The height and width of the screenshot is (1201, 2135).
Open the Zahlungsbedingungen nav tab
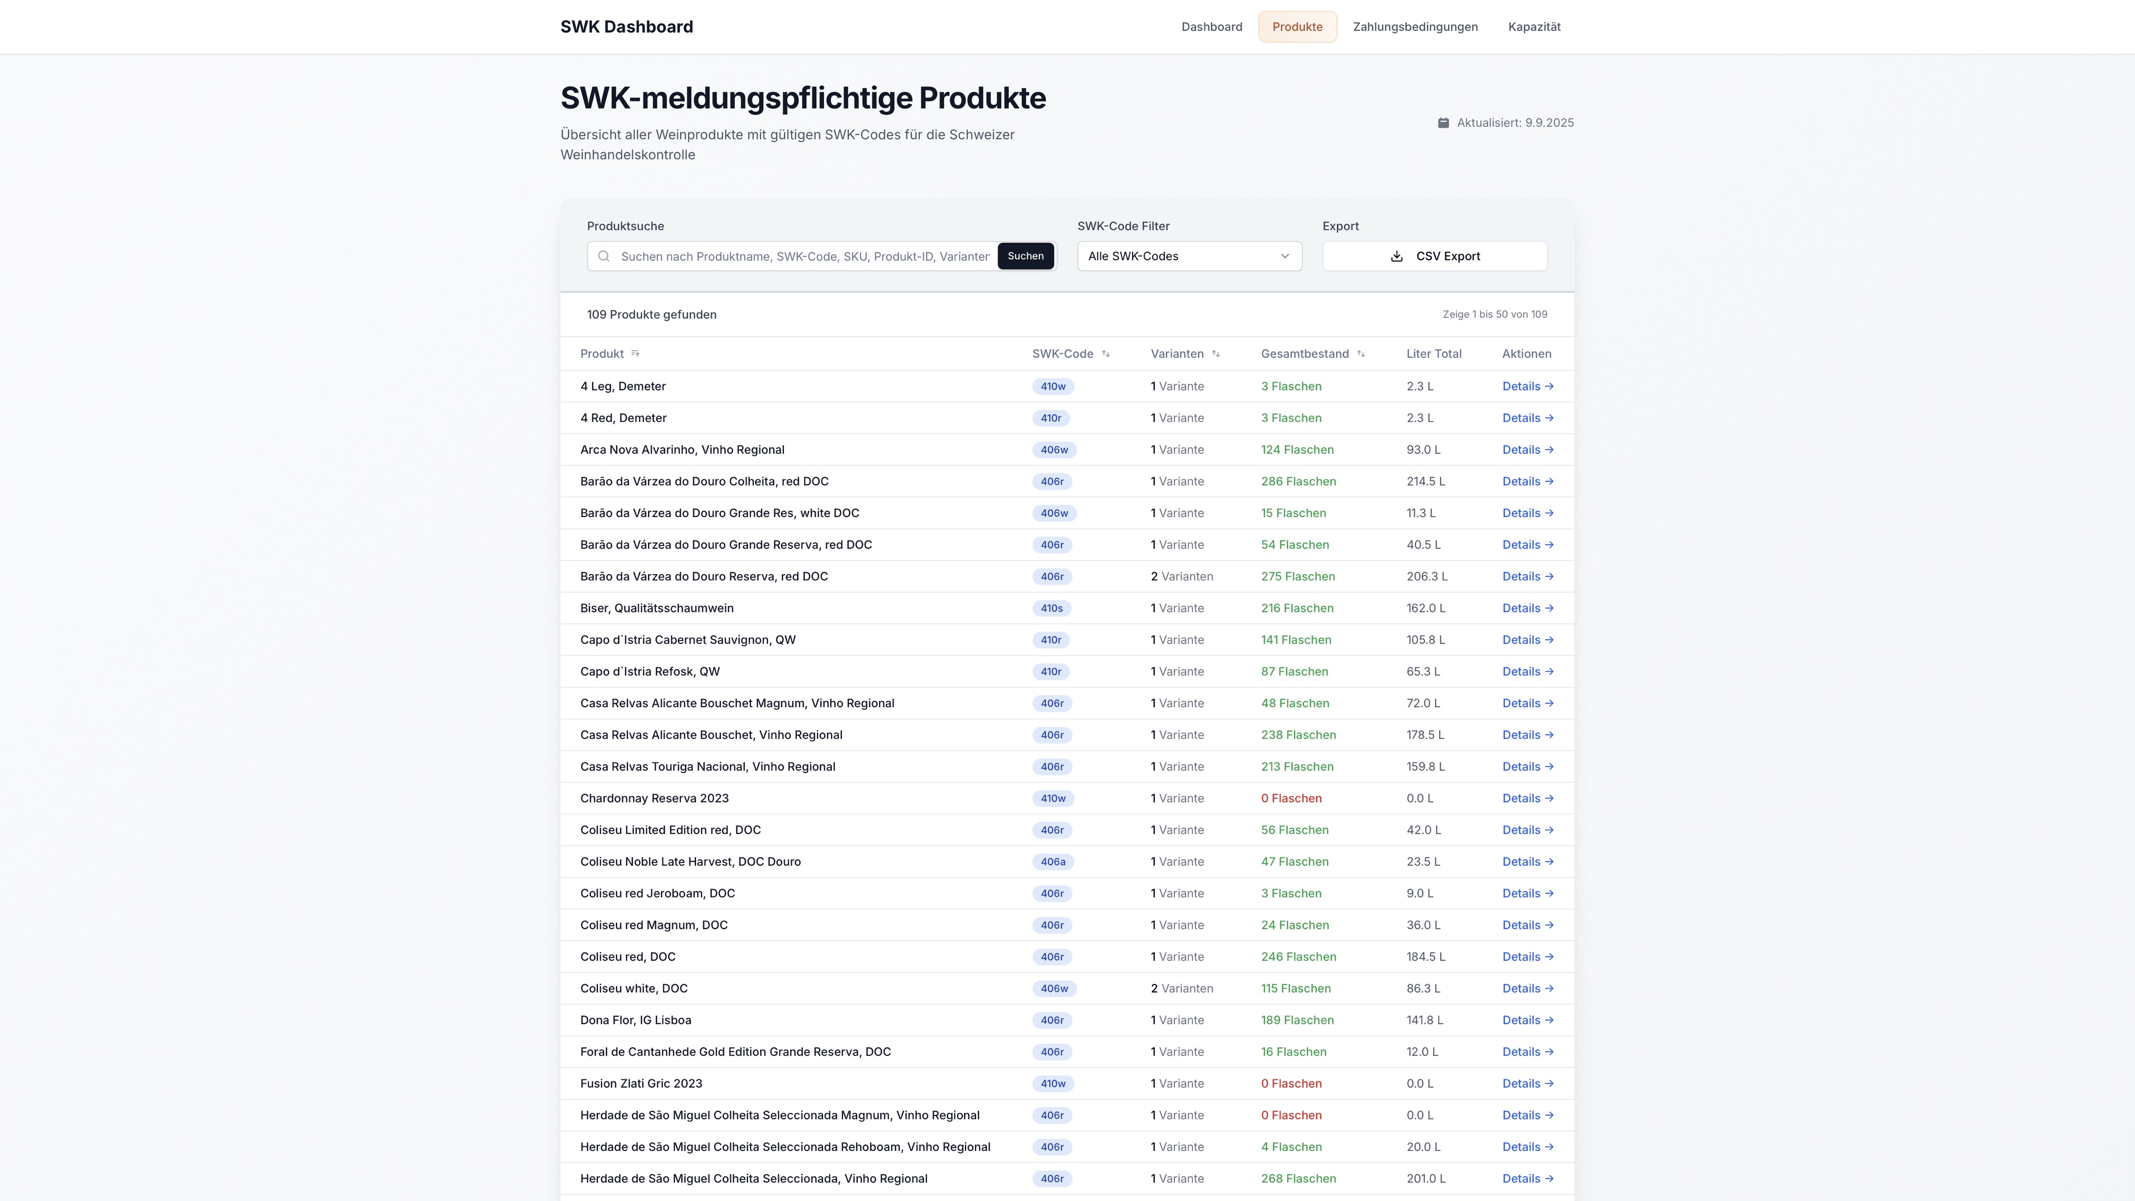click(x=1415, y=26)
